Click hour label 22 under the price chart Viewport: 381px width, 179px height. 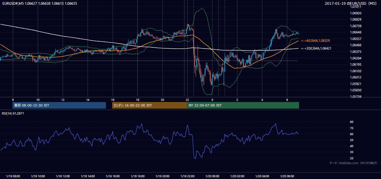tap(188, 100)
